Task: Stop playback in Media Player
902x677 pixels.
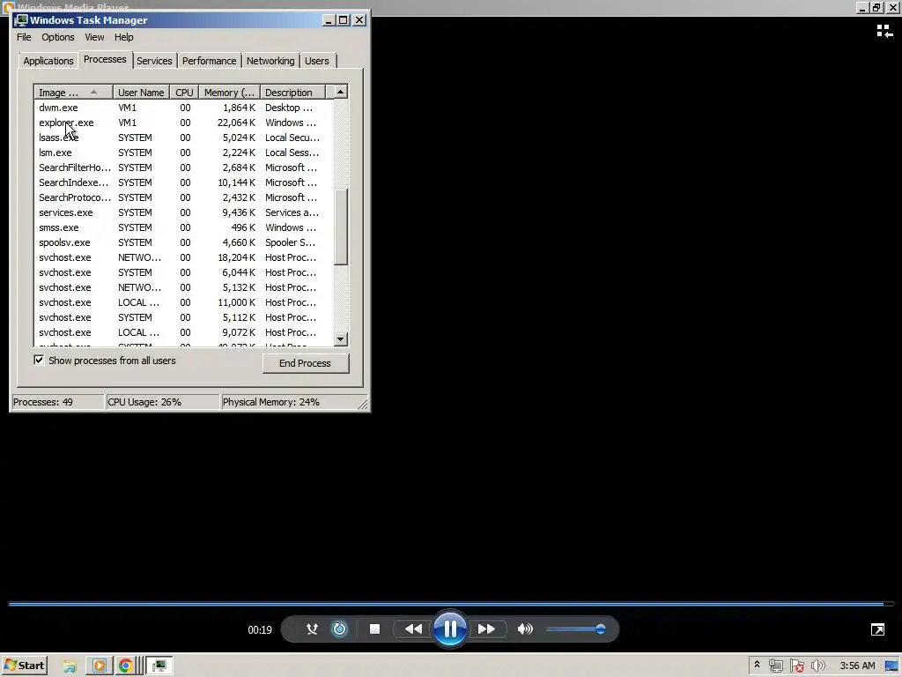Action: pos(374,629)
